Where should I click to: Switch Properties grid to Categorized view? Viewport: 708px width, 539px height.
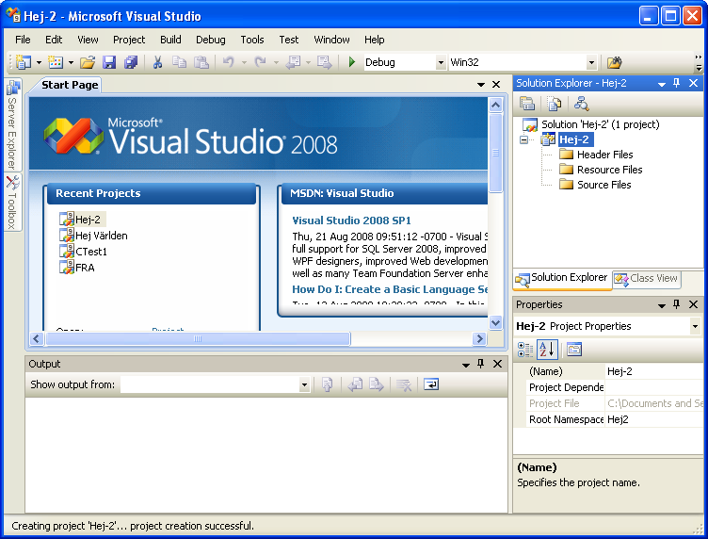(525, 350)
